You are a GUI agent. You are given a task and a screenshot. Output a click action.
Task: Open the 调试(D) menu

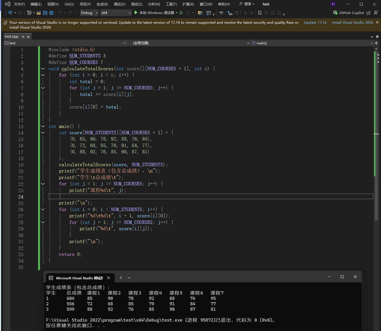[119, 4]
